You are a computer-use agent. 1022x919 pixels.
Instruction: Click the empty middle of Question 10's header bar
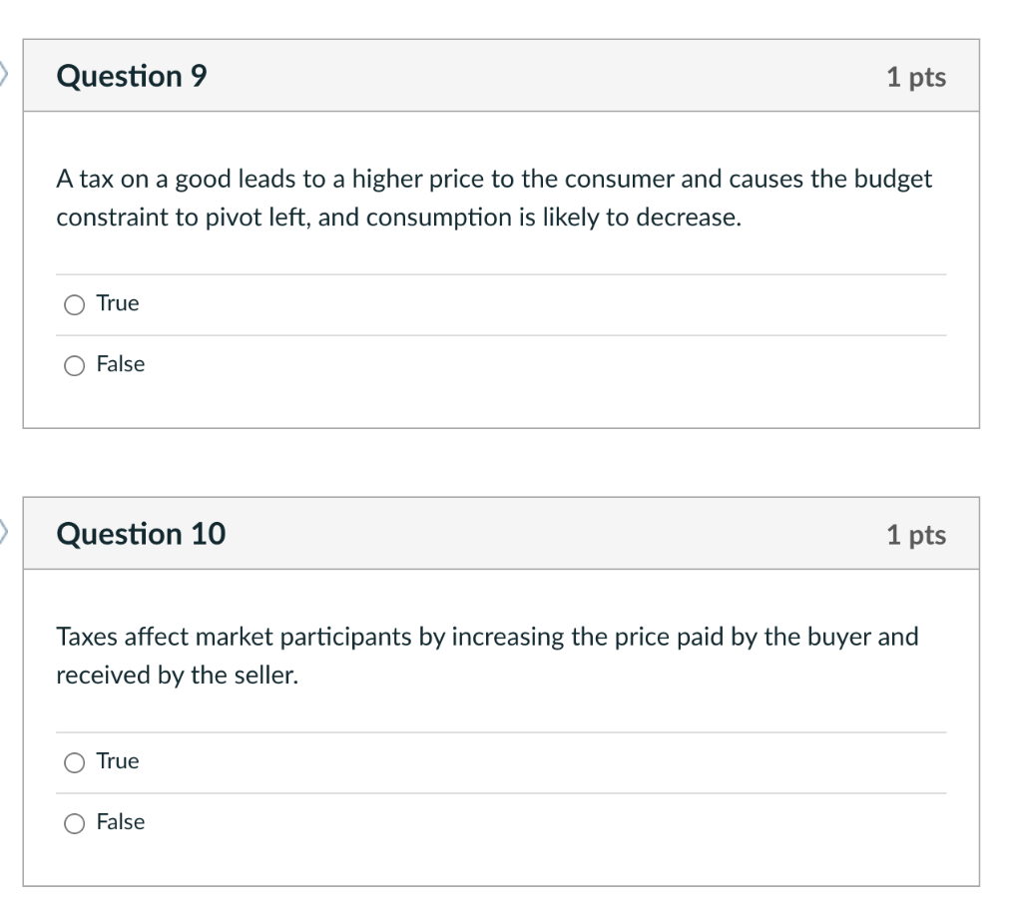549,535
